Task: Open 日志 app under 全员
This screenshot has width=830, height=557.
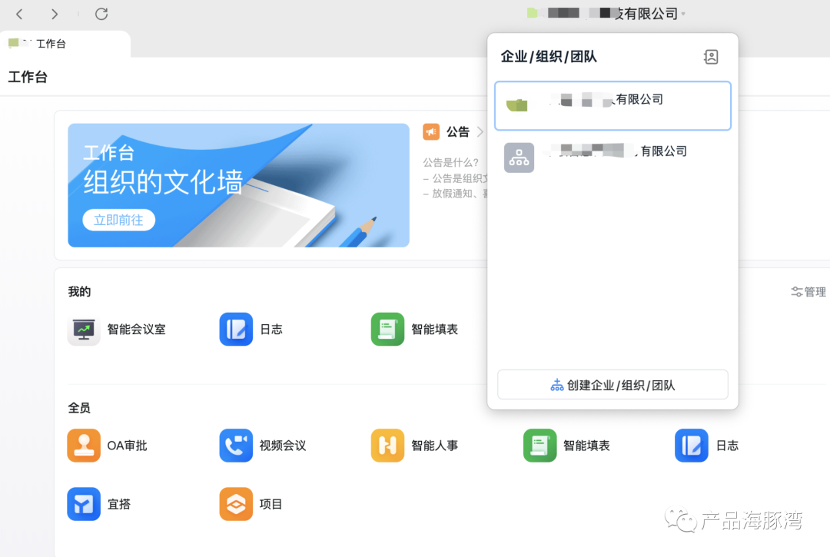Action: [x=692, y=446]
